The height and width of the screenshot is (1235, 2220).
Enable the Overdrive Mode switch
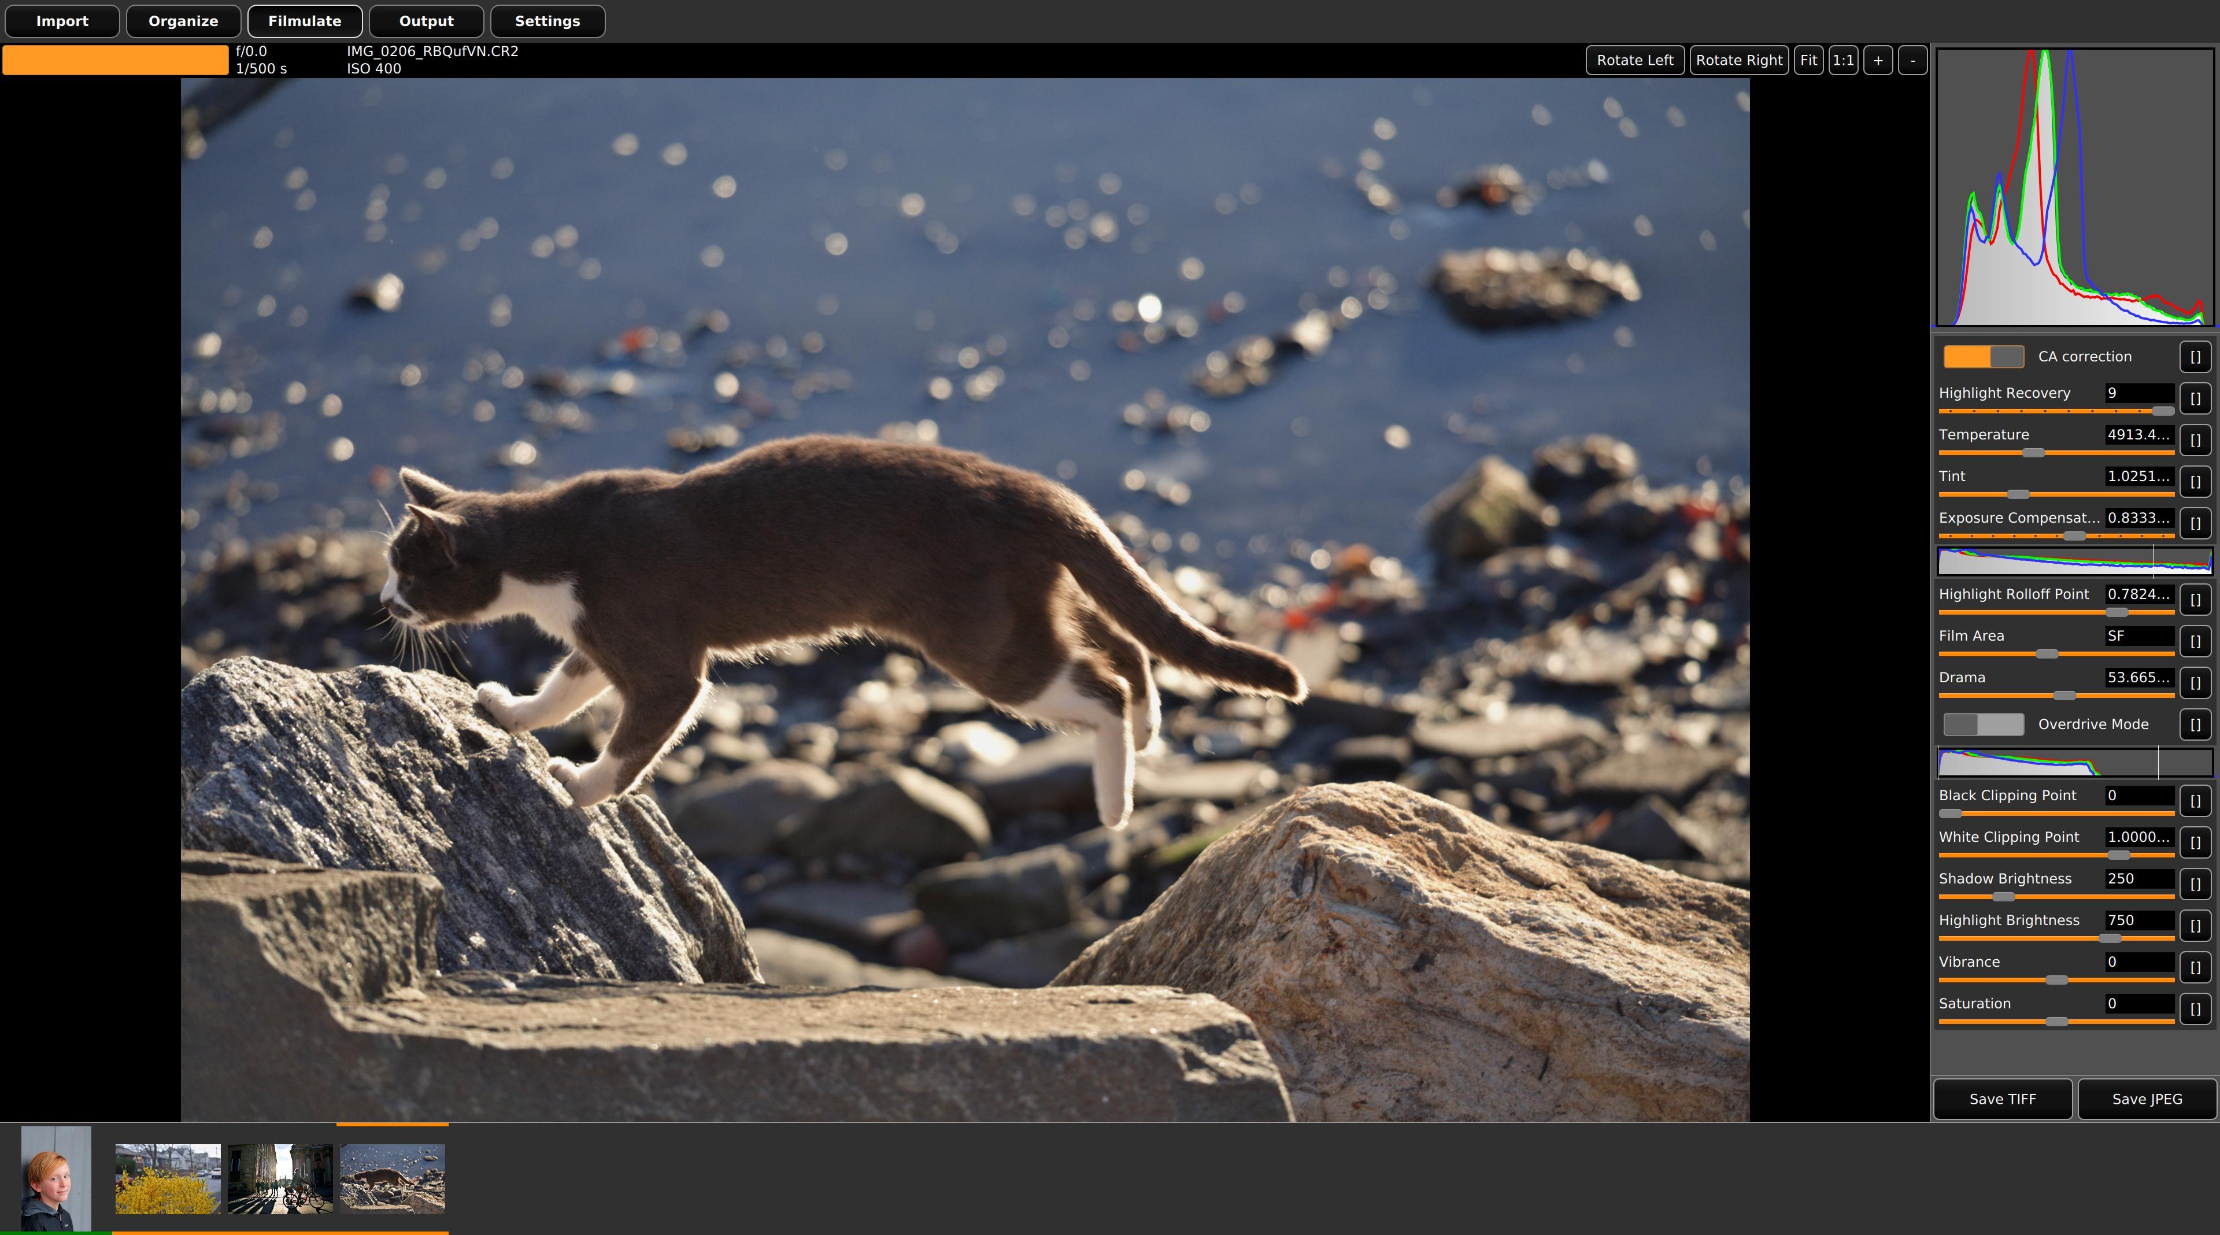[x=1983, y=725]
